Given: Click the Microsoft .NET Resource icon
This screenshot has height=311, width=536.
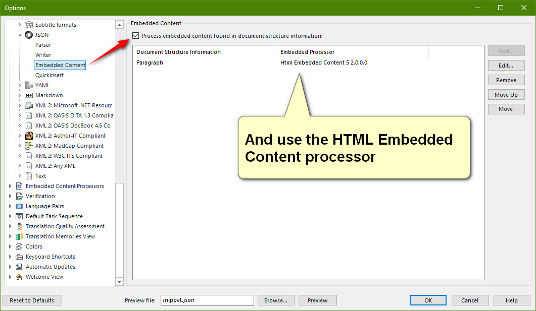Looking at the screenshot, I should click(29, 105).
